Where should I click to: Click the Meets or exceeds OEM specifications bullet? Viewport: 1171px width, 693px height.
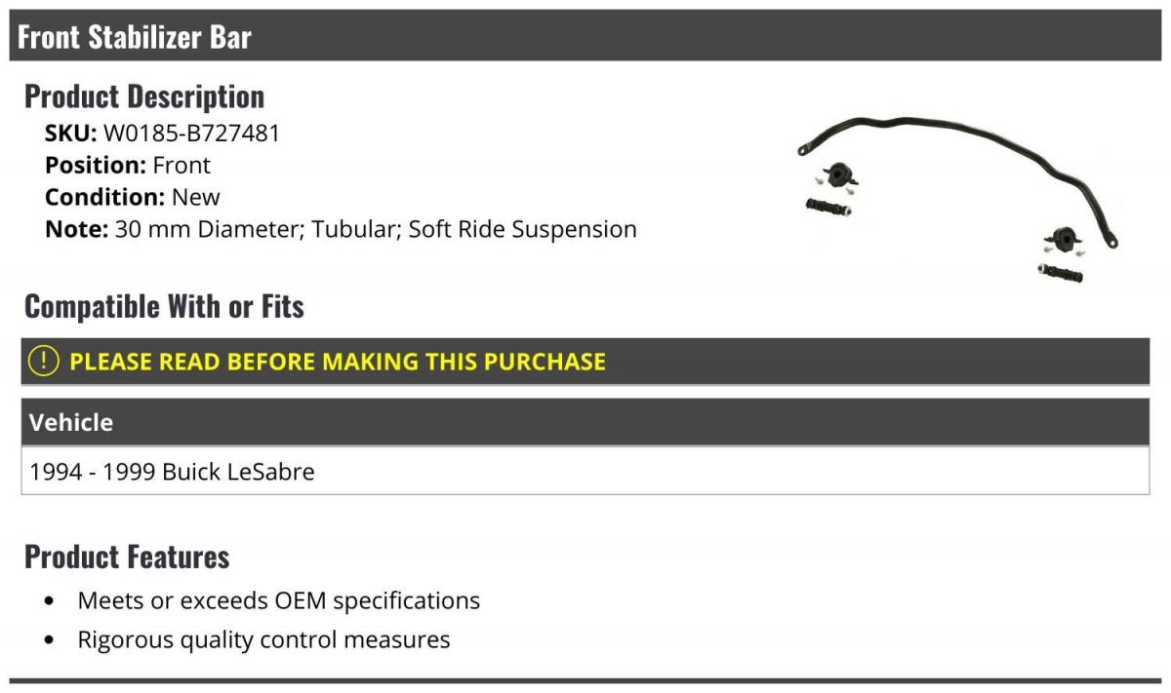point(278,600)
